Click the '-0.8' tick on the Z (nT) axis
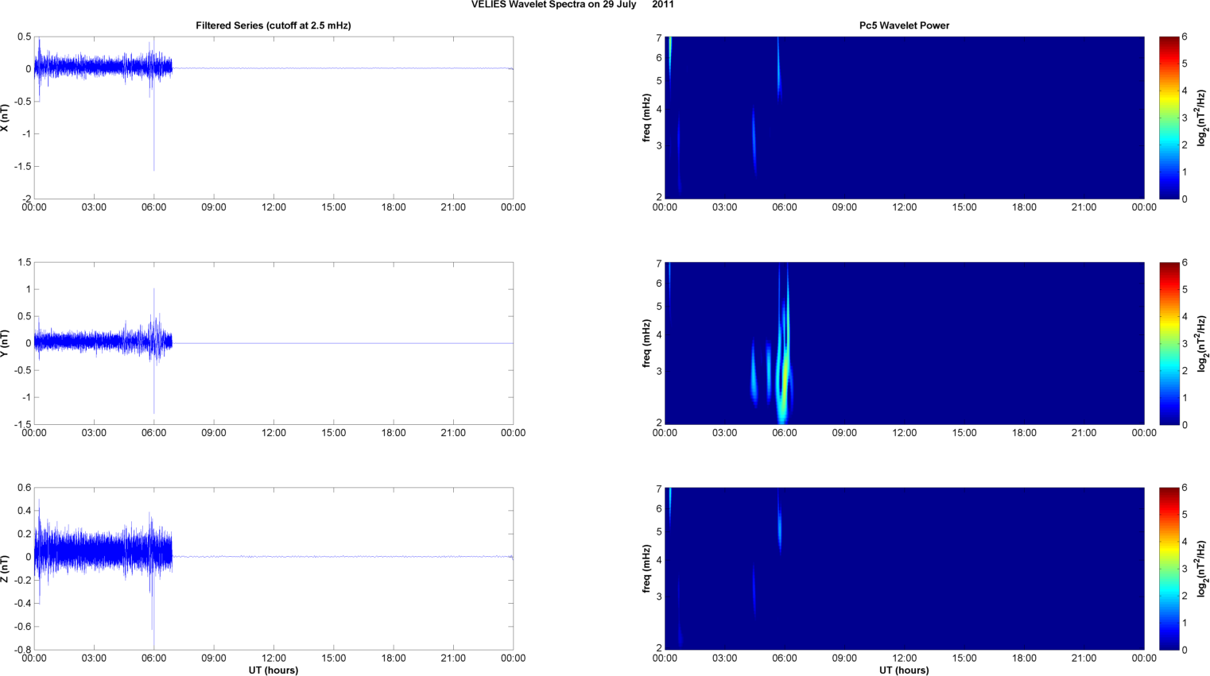The height and width of the screenshot is (676, 1210). [x=23, y=650]
